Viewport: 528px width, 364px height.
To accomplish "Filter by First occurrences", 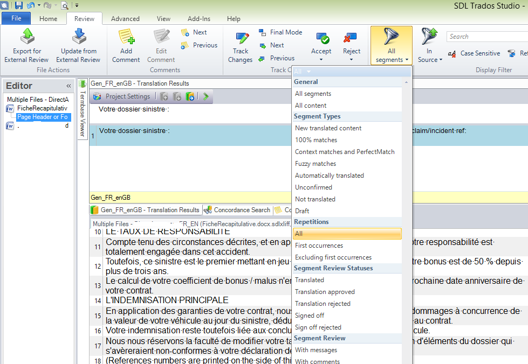I will click(347, 246).
